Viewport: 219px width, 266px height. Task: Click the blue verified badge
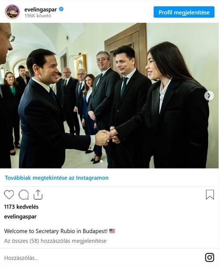61,9
